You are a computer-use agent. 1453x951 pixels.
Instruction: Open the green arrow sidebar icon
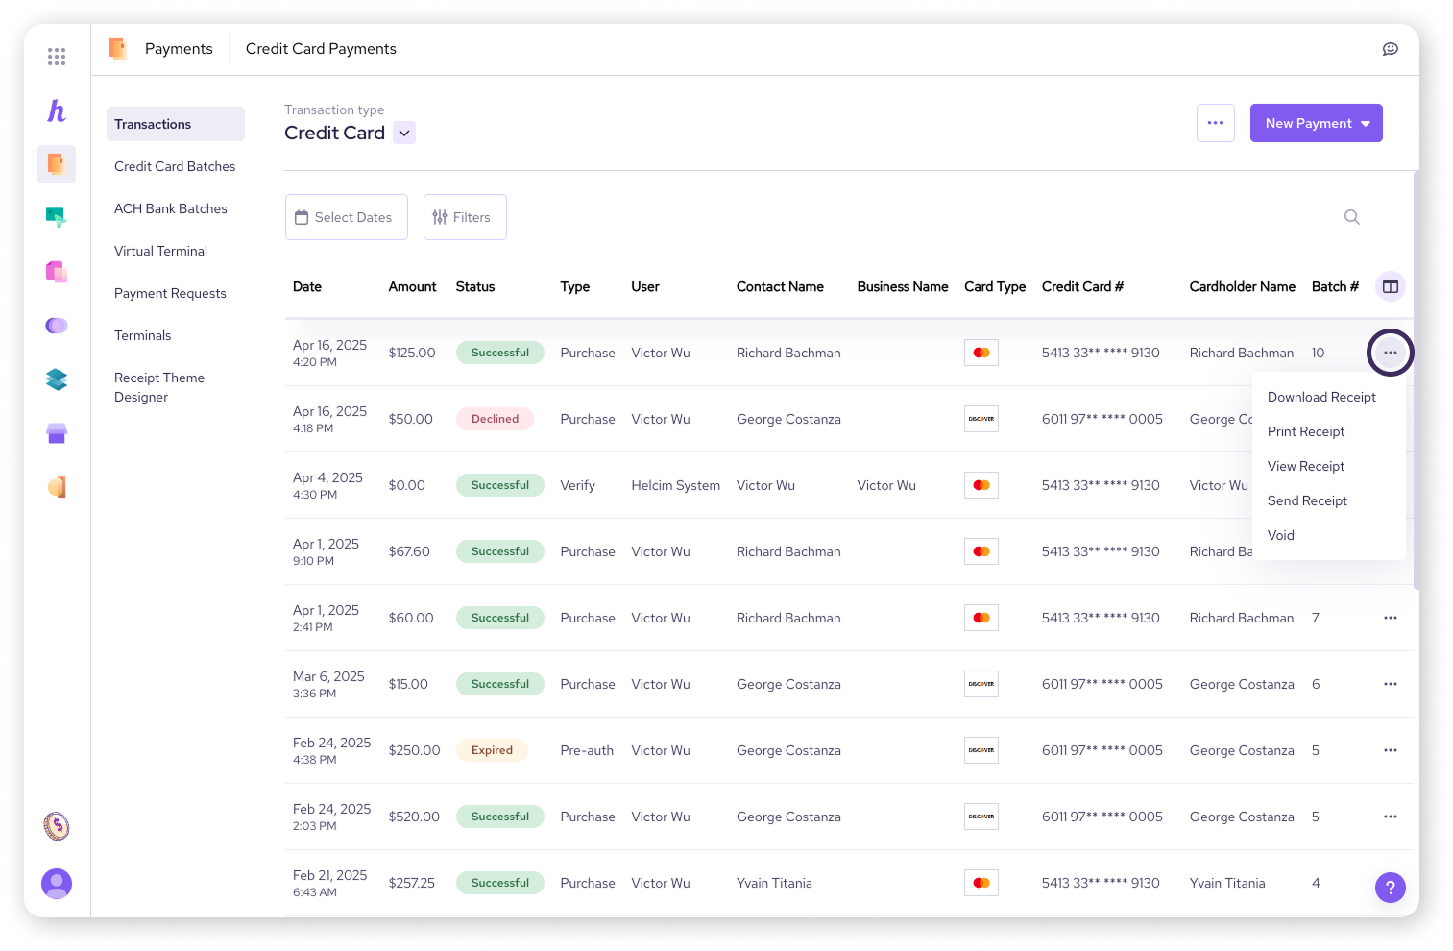57,218
